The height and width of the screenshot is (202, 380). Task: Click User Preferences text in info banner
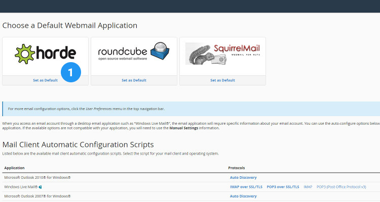coord(99,109)
